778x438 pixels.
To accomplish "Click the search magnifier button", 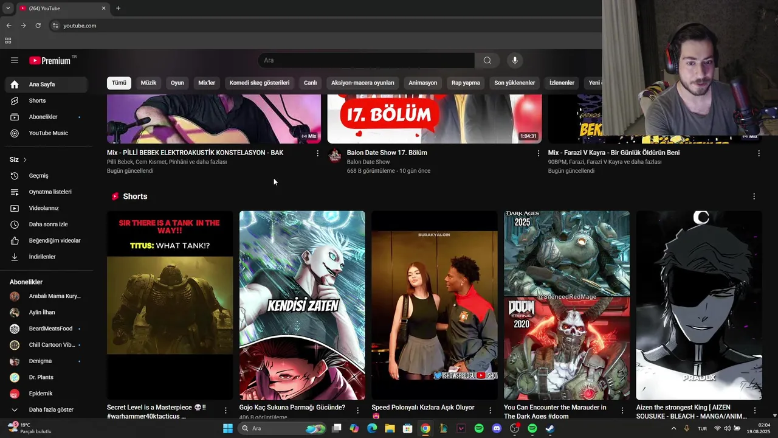I will pos(487,60).
